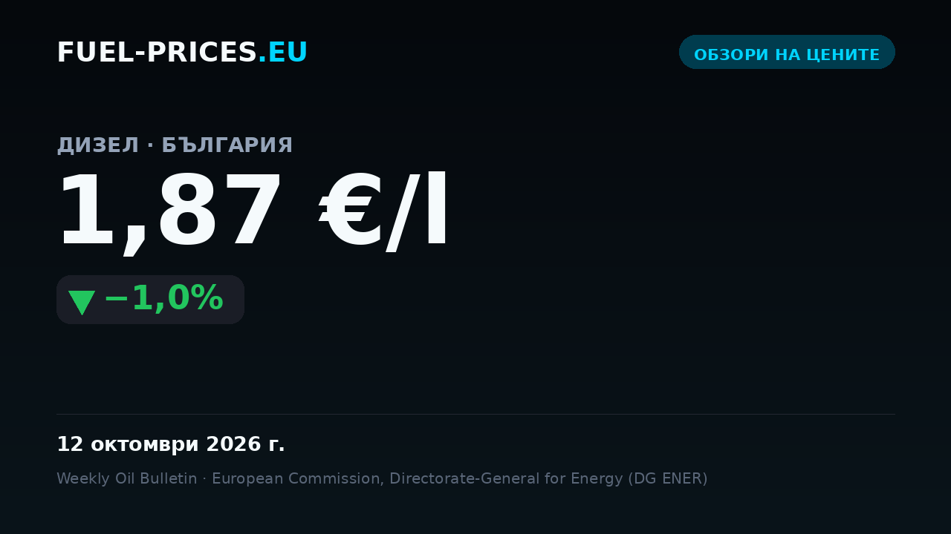Click the year 2026 г. in the date

(245, 444)
